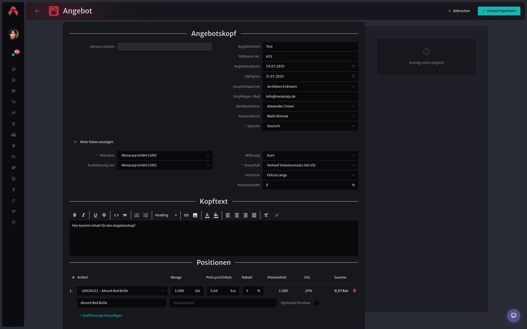Viewport: 527px width, 329px height.
Task: Click the Adresse suchen field
Action: (x=165, y=47)
